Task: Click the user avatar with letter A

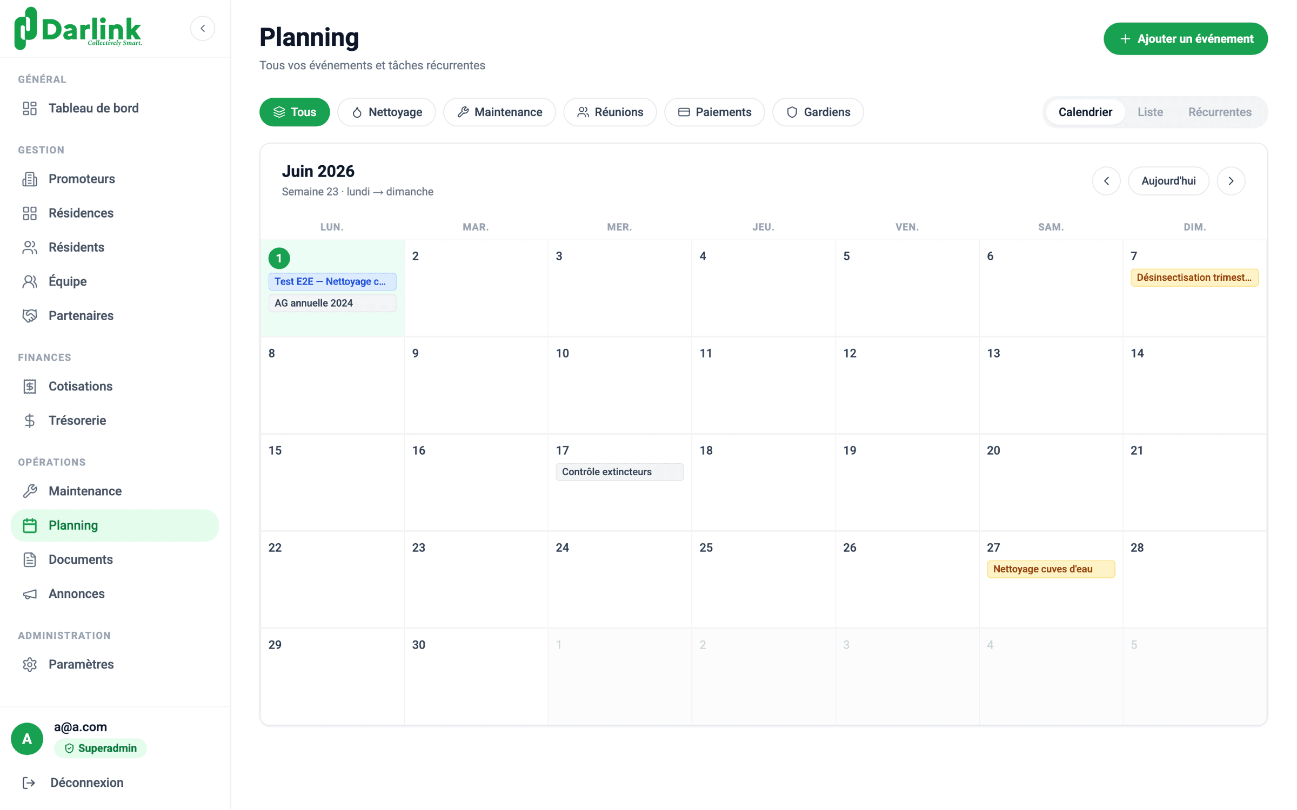Action: 27,738
